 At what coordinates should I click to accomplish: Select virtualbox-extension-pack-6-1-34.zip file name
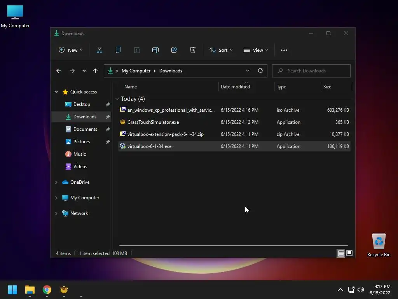click(x=166, y=134)
